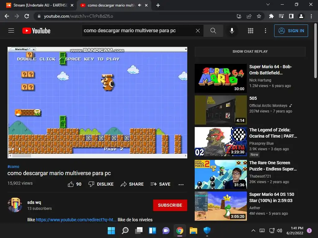Viewport: 318px width, 238px height.
Task: Show hidden tray icons chevron
Action: point(253,231)
